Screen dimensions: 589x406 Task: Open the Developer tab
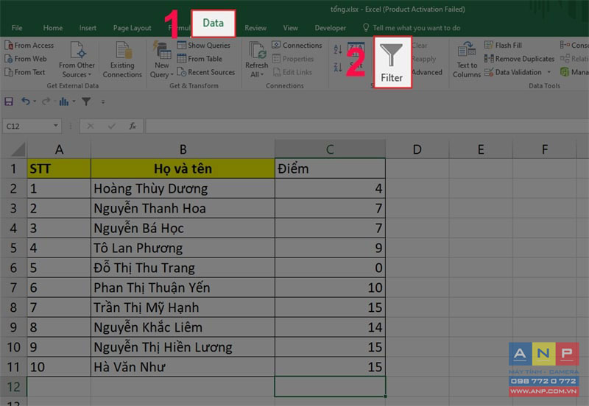tap(330, 28)
